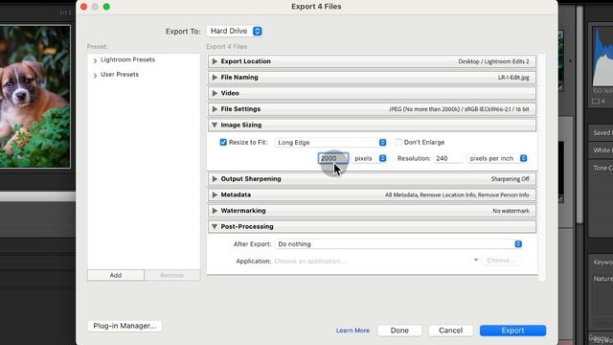
Task: Open the File Settings disclosure triangle
Action: click(215, 109)
